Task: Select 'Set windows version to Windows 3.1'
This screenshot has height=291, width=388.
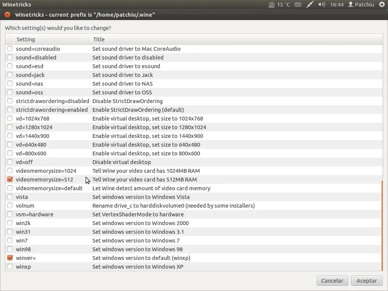Action: pos(138,232)
